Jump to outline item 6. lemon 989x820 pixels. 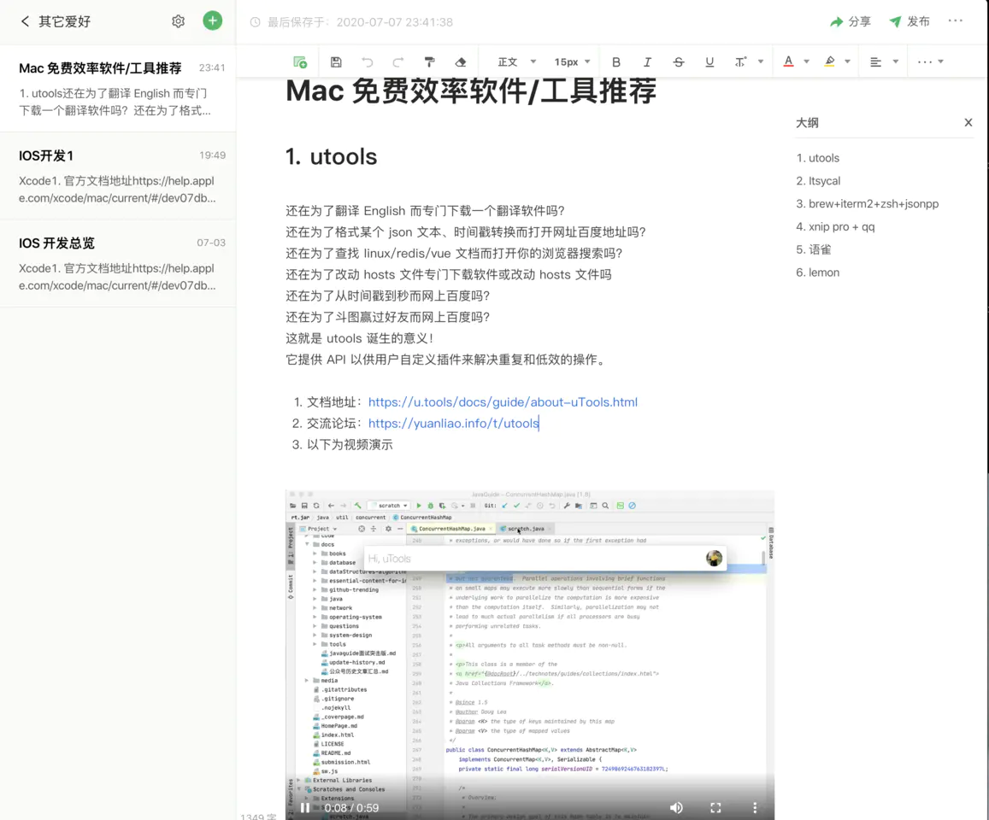pos(817,272)
